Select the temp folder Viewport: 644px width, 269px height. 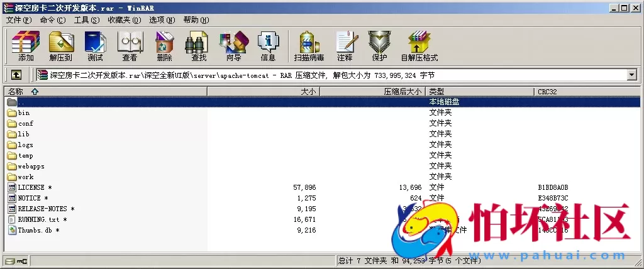point(20,155)
